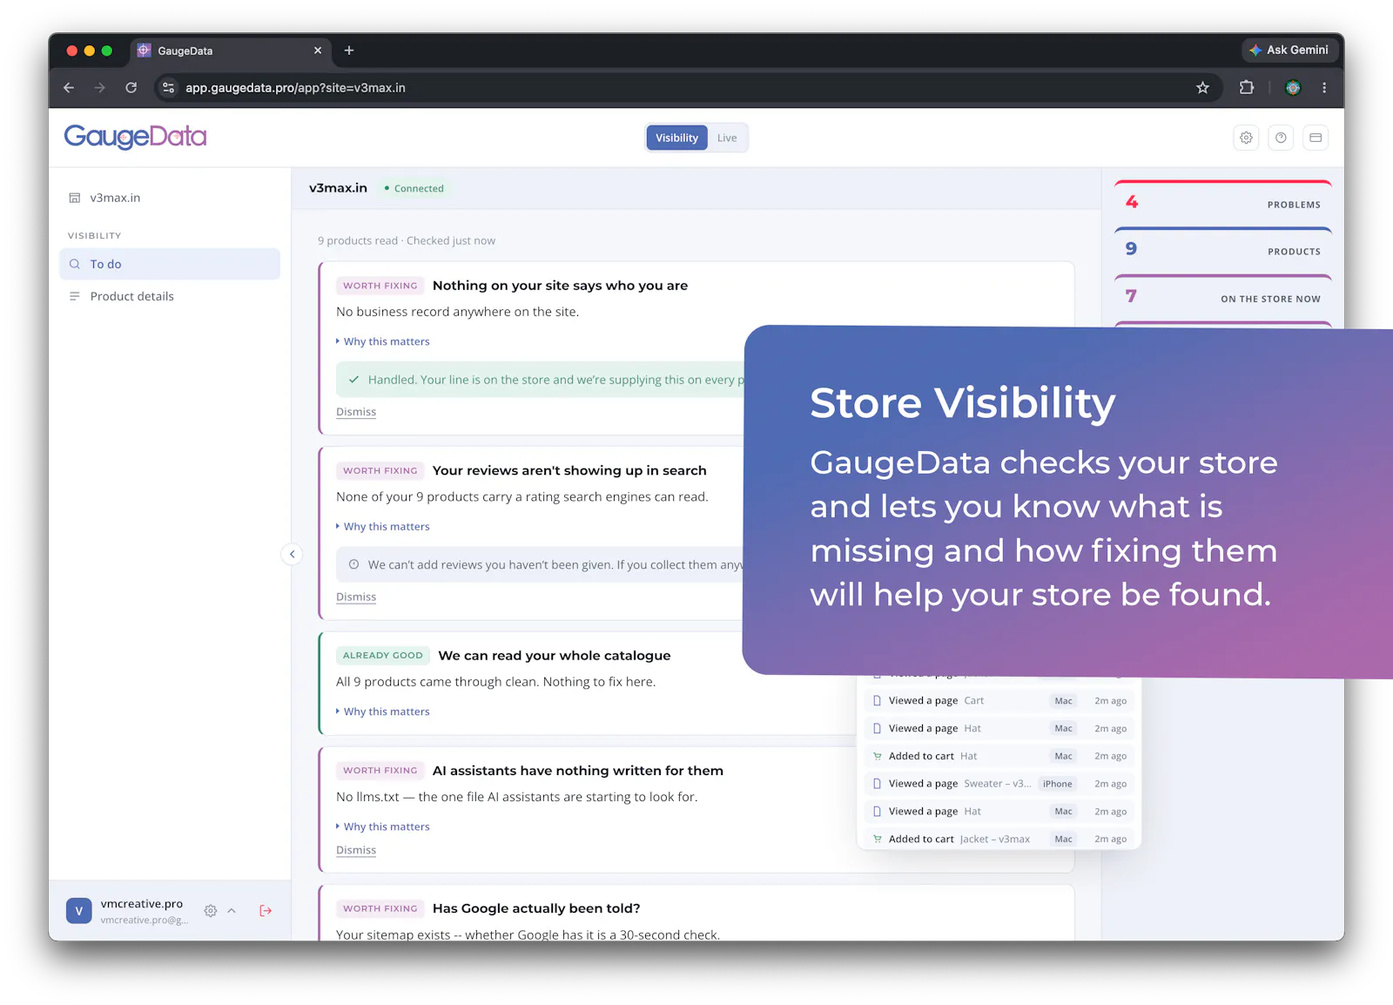Collapse the sidebar with the round arrow
The height and width of the screenshot is (1005, 1393).
[x=293, y=554]
